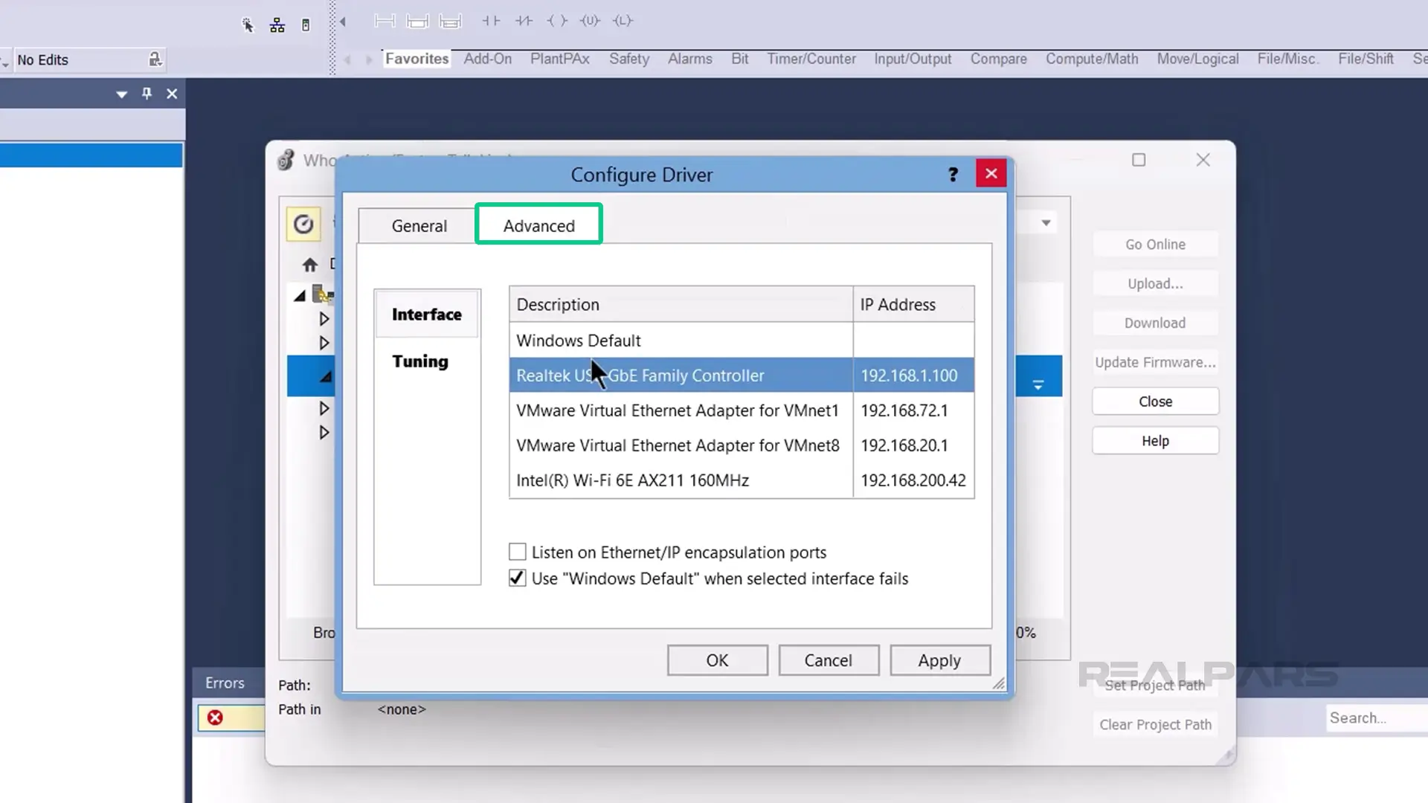Close the Configure Driver dialog with red X

(x=991, y=173)
